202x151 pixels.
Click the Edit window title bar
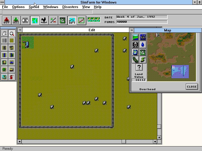(76, 30)
